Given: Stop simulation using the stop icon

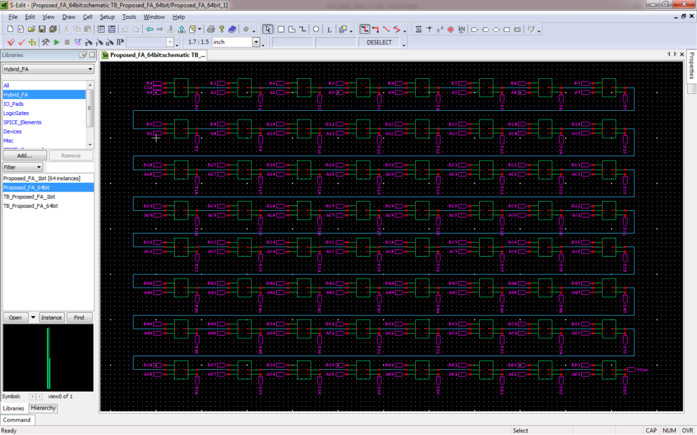Looking at the screenshot, I should coord(66,41).
